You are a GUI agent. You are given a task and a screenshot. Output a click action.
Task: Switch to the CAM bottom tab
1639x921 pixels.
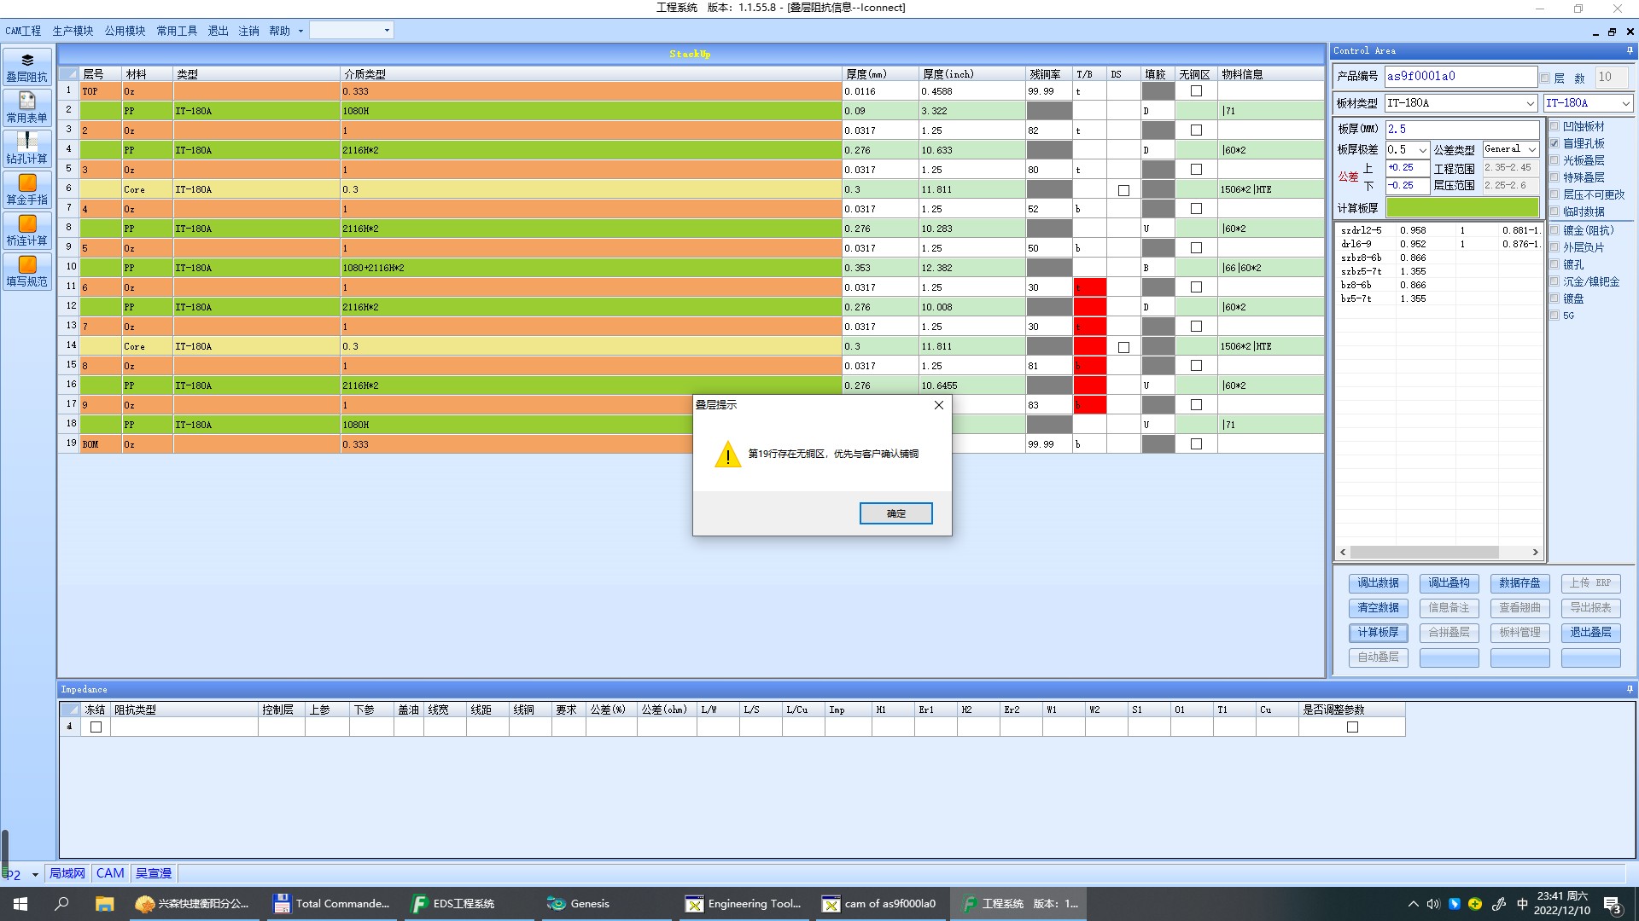(x=110, y=873)
